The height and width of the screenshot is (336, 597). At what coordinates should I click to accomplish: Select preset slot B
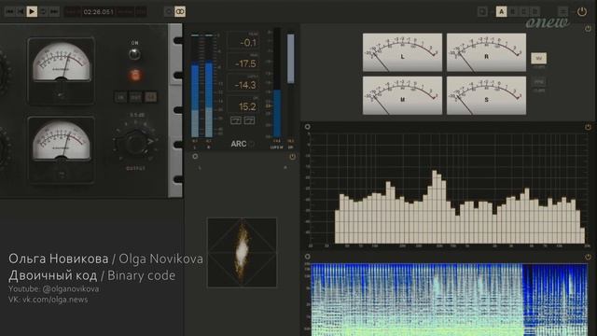coord(513,12)
